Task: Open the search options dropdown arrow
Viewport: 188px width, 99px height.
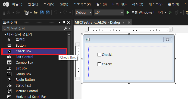Action: pyautogui.click(x=70, y=28)
